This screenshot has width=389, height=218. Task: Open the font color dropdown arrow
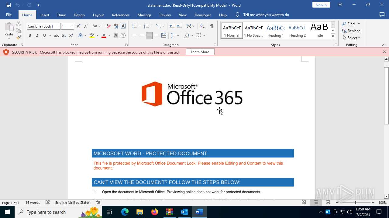click(x=109, y=36)
